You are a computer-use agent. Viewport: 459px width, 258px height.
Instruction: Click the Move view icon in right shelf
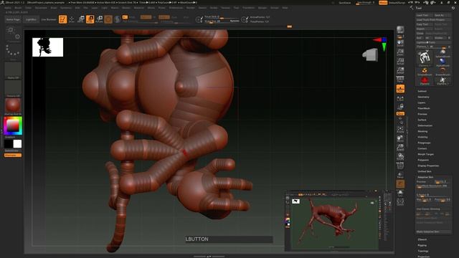[400, 138]
